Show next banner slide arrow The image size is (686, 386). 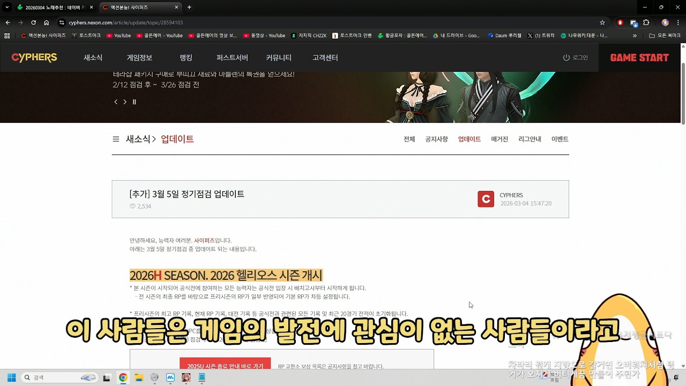point(125,102)
